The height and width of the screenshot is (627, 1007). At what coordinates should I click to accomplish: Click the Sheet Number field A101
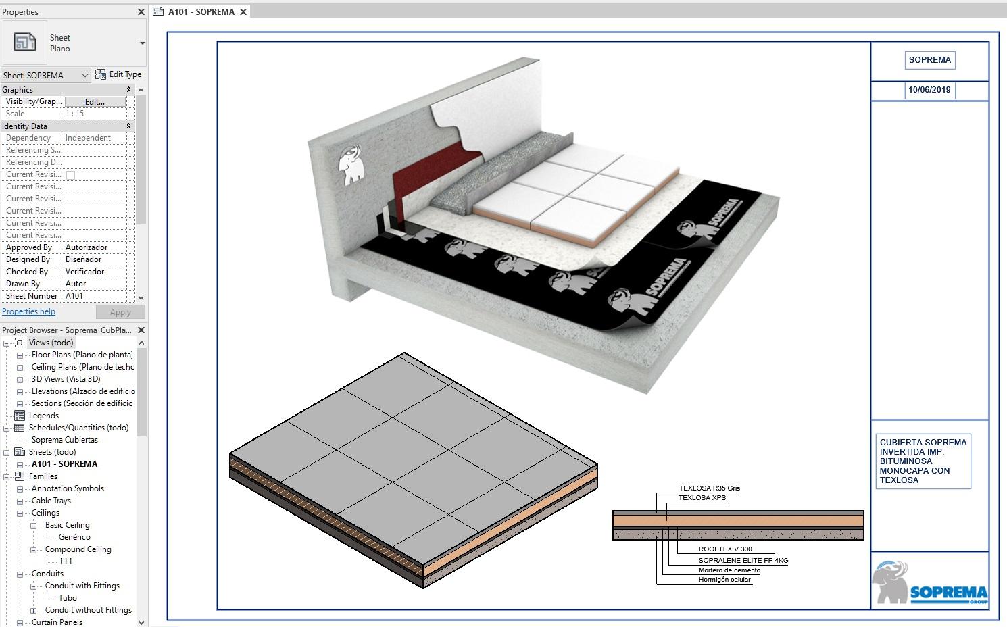pyautogui.click(x=95, y=296)
